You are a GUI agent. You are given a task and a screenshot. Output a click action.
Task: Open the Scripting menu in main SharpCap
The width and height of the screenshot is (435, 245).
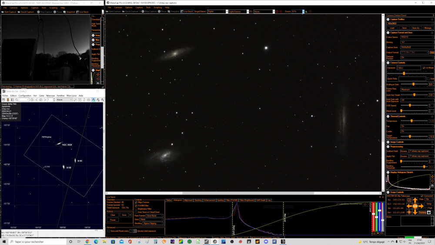pos(157,7)
